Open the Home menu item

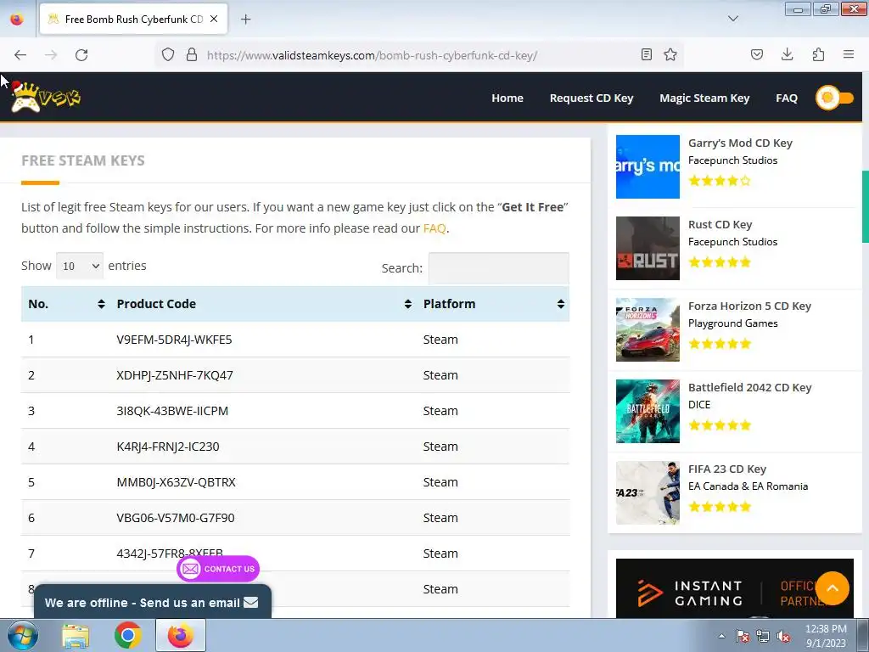coord(507,98)
